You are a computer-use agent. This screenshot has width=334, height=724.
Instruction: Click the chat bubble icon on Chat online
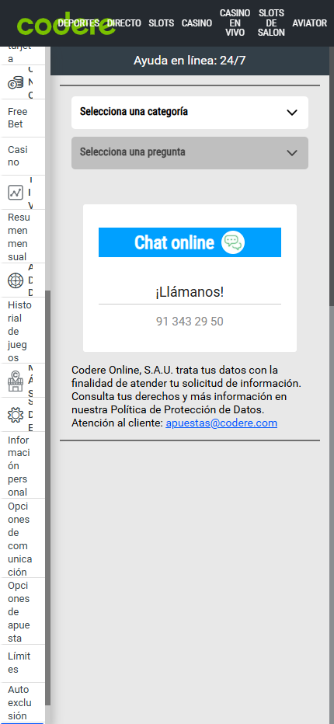(x=233, y=242)
